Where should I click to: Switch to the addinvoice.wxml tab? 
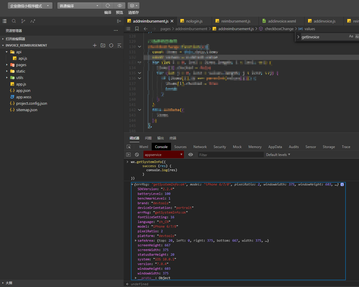click(x=282, y=21)
